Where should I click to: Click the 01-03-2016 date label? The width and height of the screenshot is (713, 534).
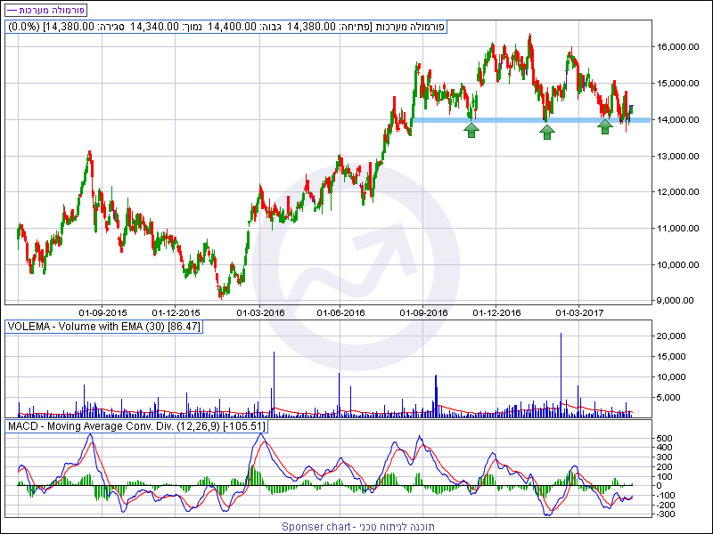coord(260,313)
